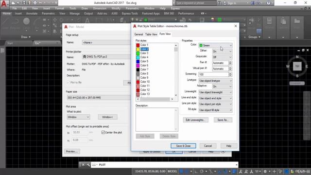Click the Help question mark icon
This screenshot has height=175, width=311.
(268, 3)
